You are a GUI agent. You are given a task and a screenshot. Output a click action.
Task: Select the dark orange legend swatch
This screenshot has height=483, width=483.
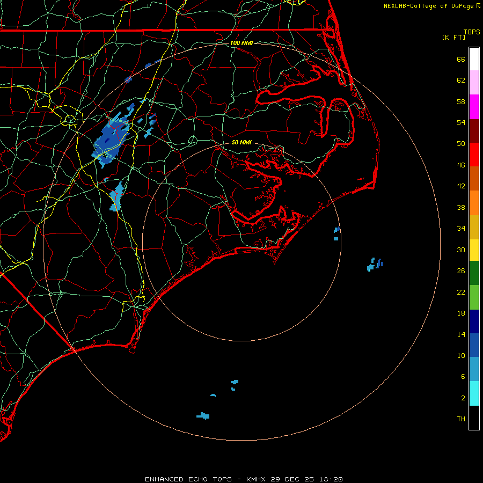coord(474,178)
